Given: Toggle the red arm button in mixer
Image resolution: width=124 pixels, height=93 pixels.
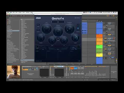Looking at the screenshot, I should [114, 38].
